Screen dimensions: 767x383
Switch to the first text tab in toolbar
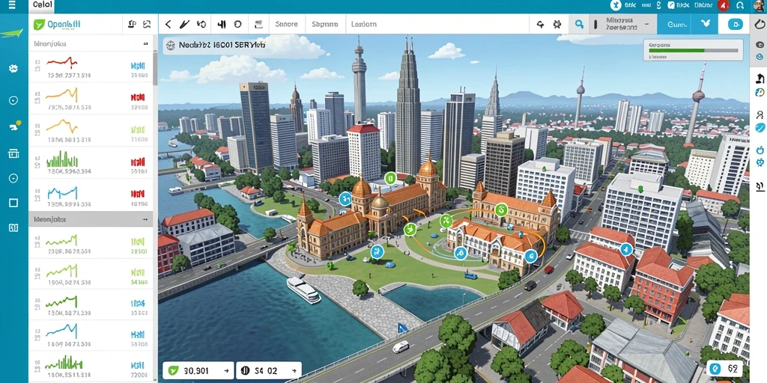click(x=286, y=24)
